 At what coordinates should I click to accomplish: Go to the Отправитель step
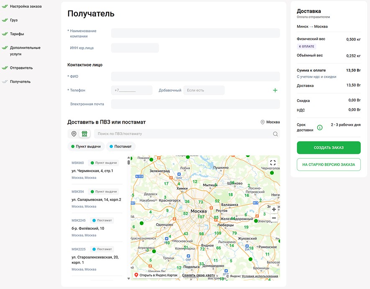(x=21, y=68)
